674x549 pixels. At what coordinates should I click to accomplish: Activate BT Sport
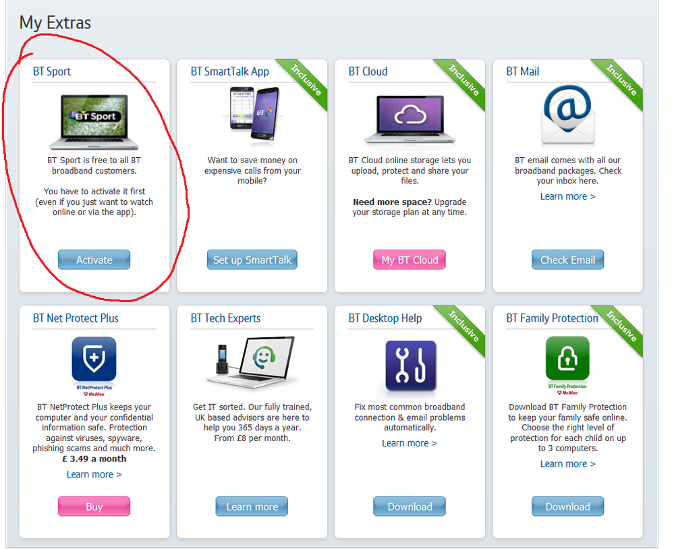click(x=94, y=260)
